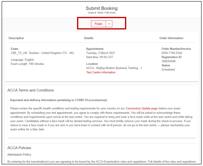Click the CBE_TX_UK Taxation exam name

coord(42,53)
